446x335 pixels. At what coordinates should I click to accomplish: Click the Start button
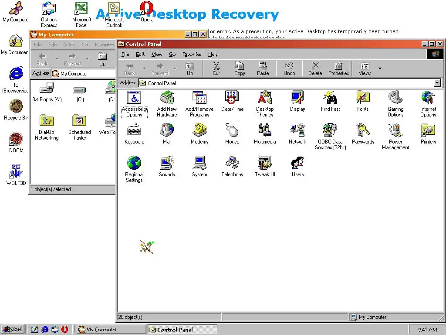pos(13,329)
